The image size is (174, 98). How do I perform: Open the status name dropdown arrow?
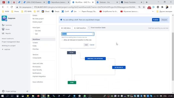(93, 34)
